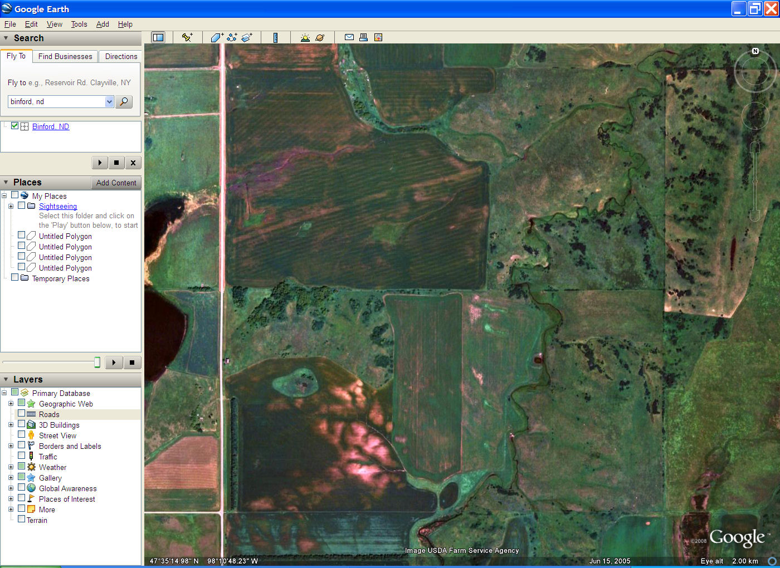Toggle the sidebar visibility button
The width and height of the screenshot is (780, 568).
(158, 37)
